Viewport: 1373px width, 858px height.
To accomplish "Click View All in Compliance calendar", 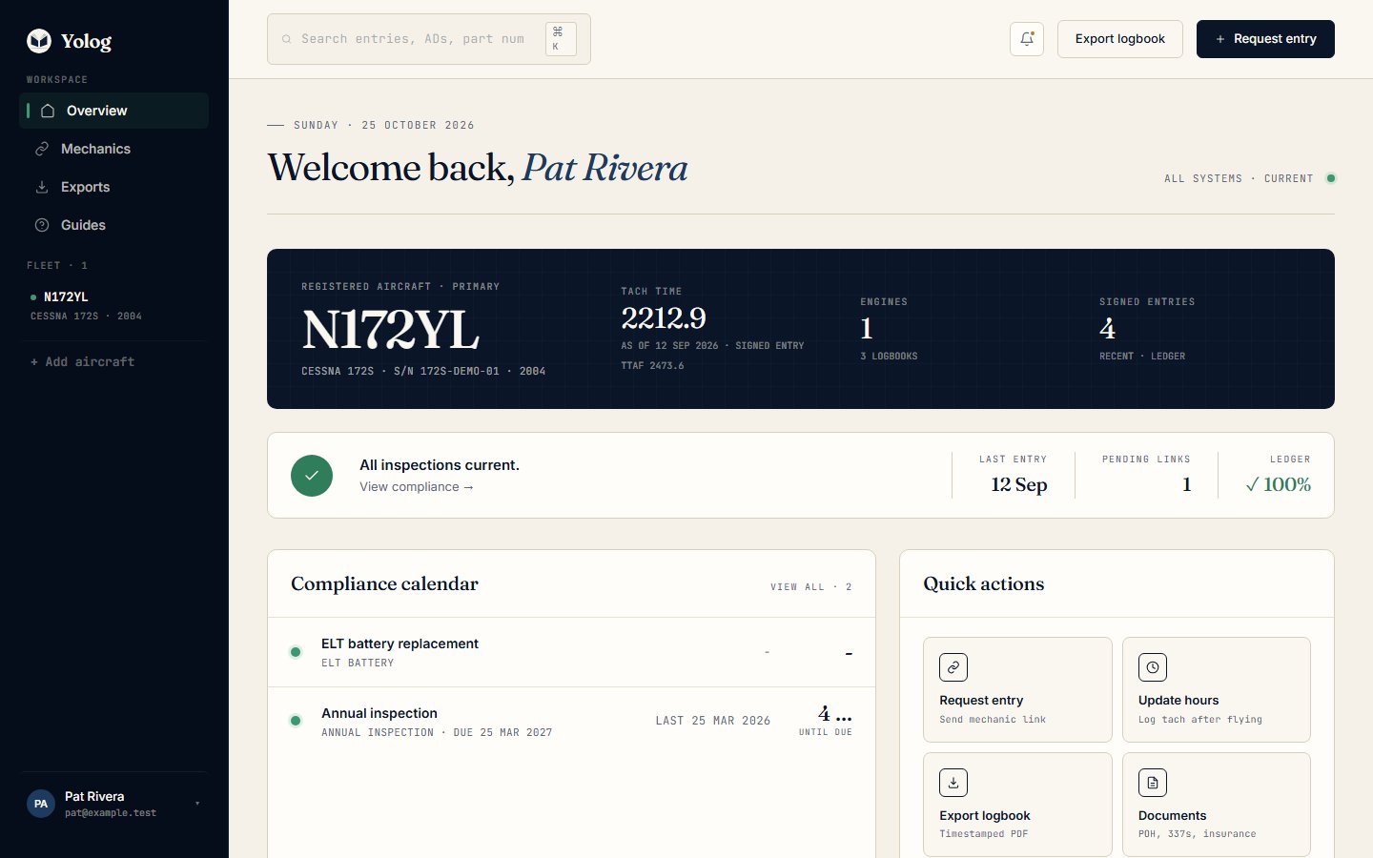I will coord(810,587).
